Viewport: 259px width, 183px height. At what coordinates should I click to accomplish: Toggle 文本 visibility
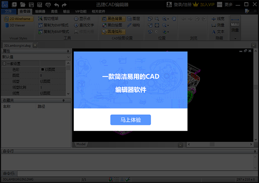[x=218, y=32]
